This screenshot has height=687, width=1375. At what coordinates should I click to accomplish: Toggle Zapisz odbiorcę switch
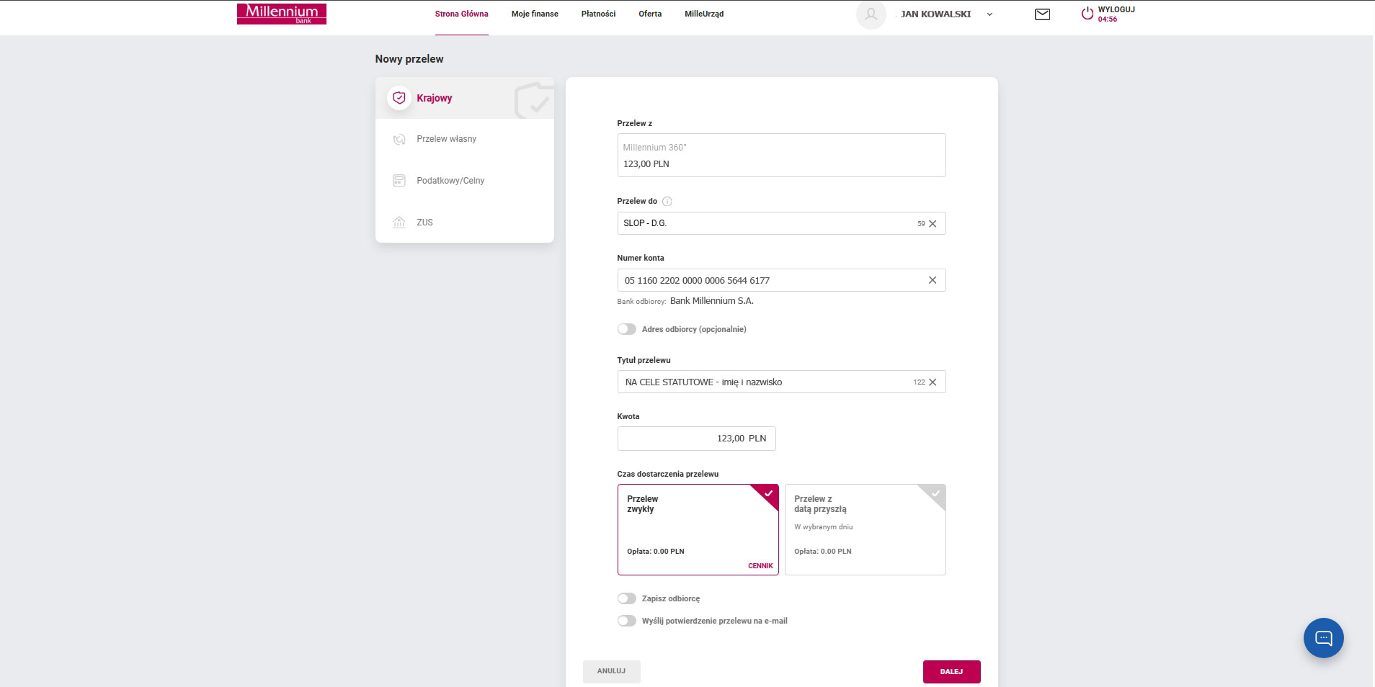pyautogui.click(x=627, y=598)
